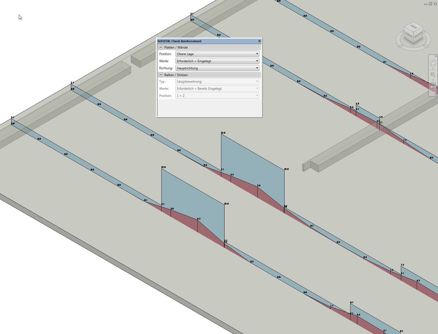
Task: Open the Steering Wheel navigation tool
Action: pos(433,63)
